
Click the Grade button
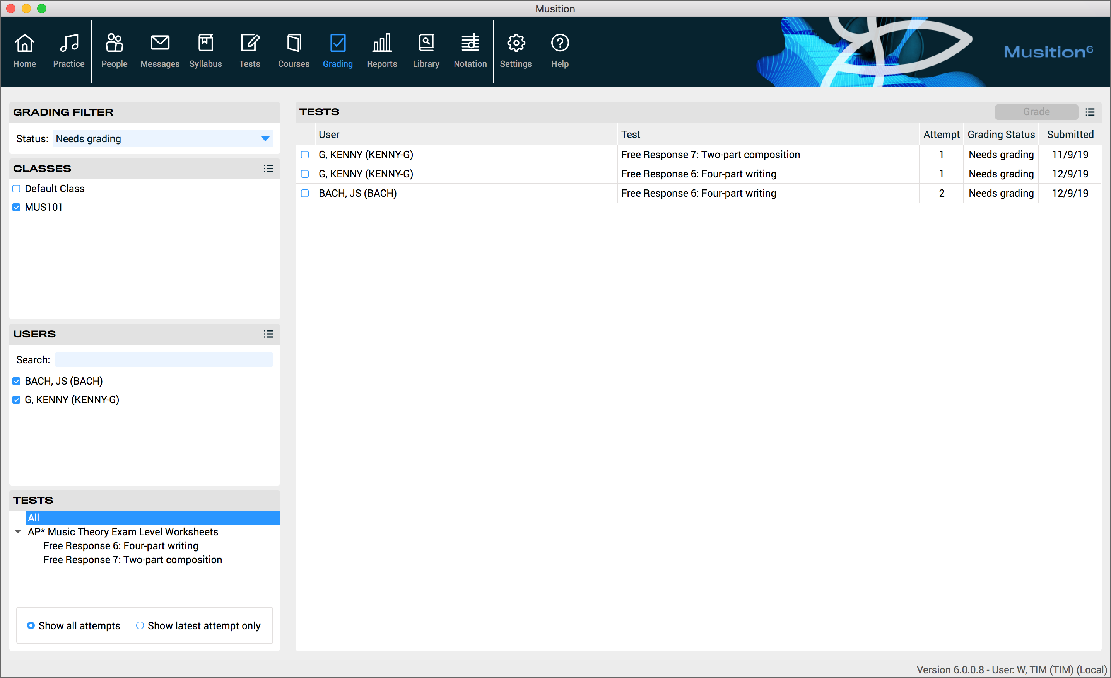1036,112
